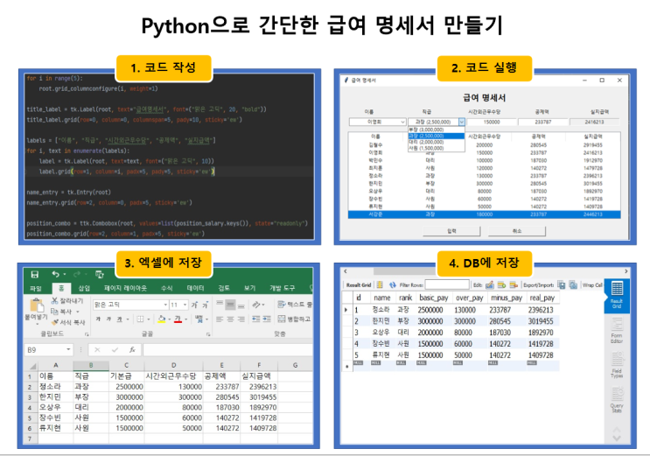Click the middle align icon in Excel
Image resolution: width=650 pixels, height=456 pixels.
coord(230,305)
